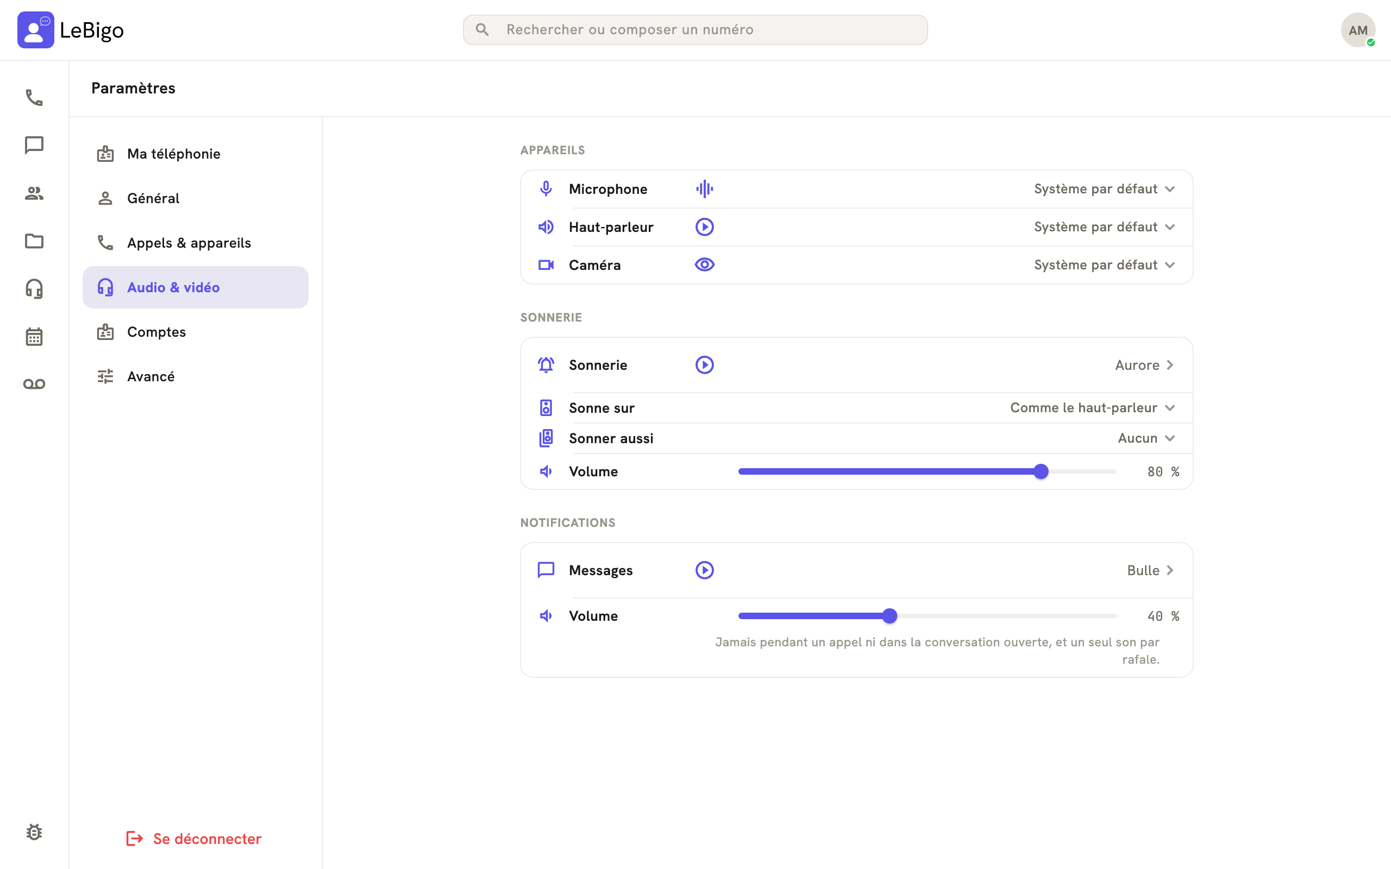The height and width of the screenshot is (869, 1391).
Task: Open the Aurore ringtone chooser
Action: point(1144,365)
